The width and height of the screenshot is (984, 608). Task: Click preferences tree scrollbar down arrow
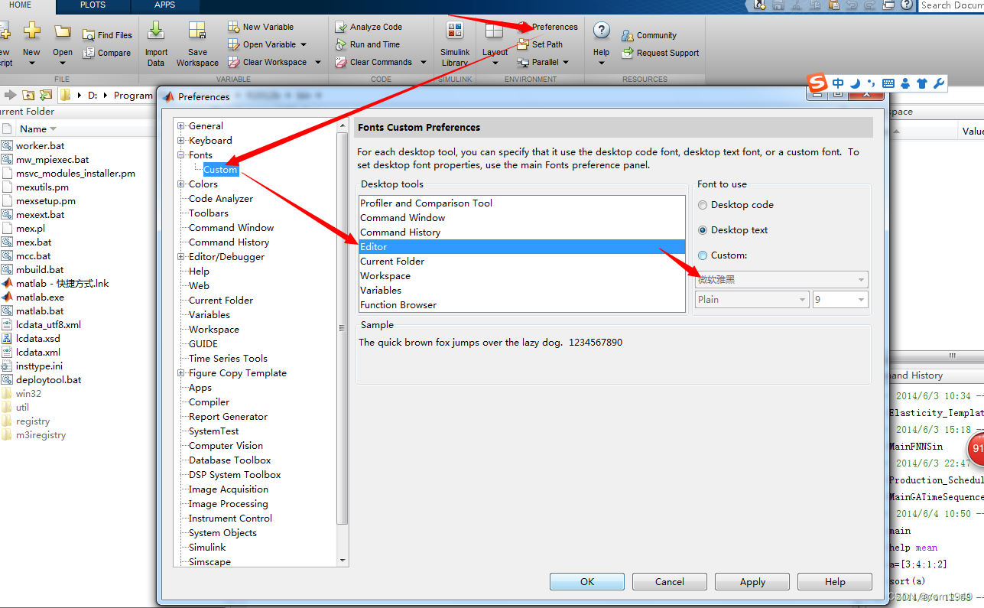343,560
